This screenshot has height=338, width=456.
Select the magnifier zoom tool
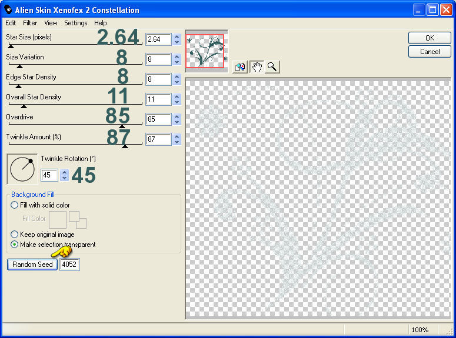coord(272,67)
